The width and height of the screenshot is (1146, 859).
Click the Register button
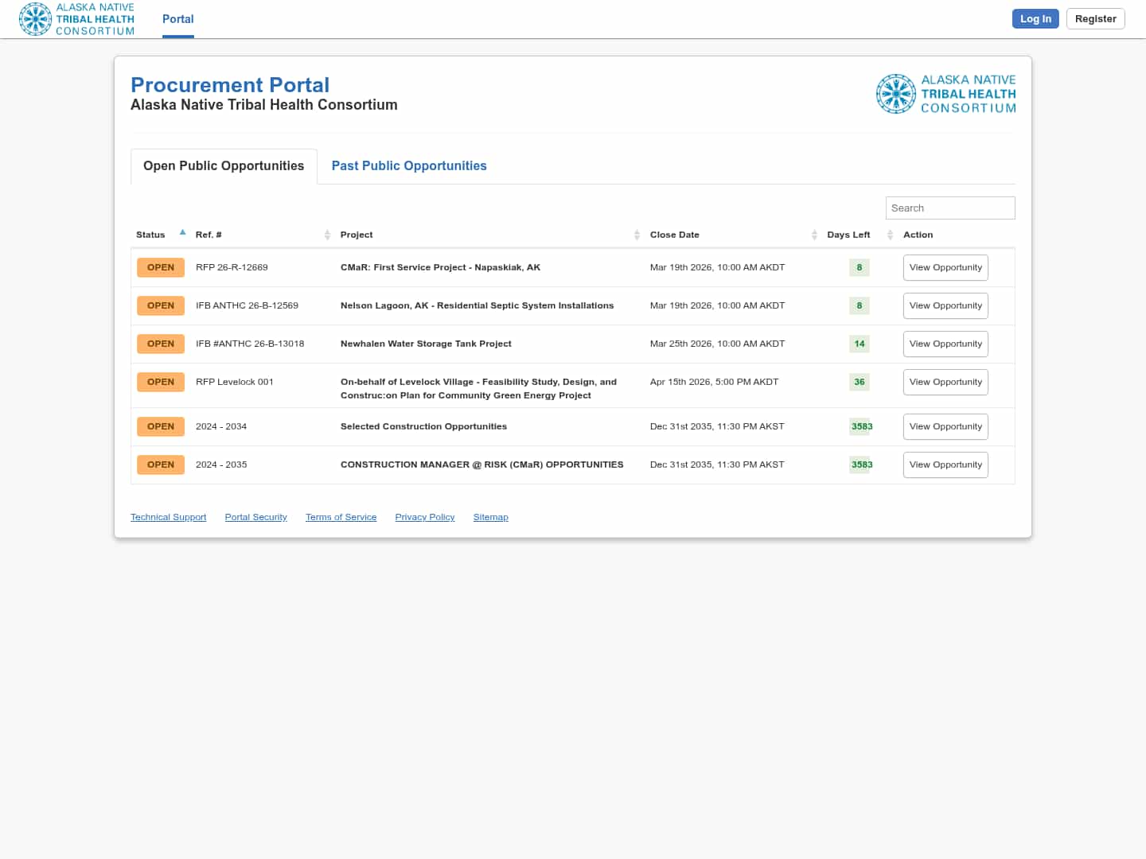(x=1095, y=19)
